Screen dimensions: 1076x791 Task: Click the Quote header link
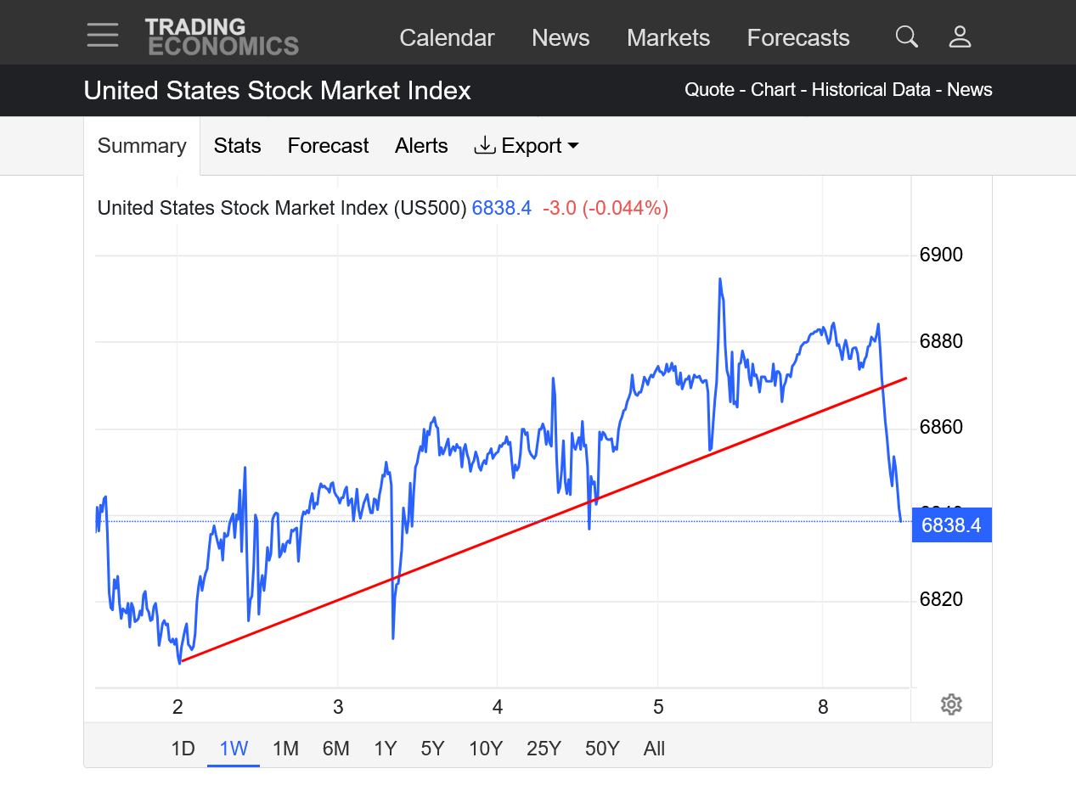(x=709, y=90)
